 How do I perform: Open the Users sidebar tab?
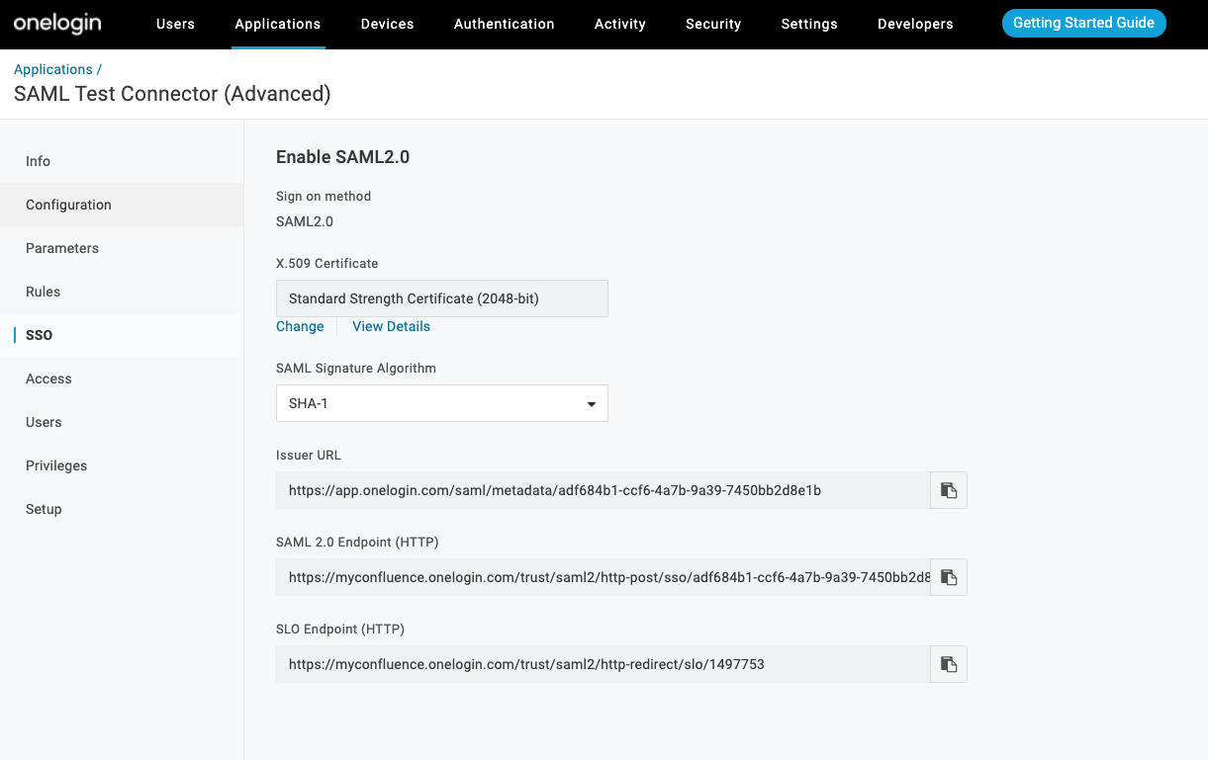(122, 422)
